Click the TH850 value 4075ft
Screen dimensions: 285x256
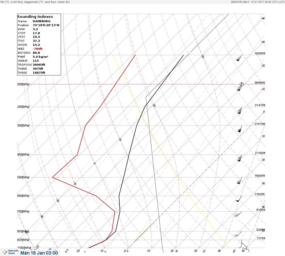pyautogui.click(x=38, y=69)
